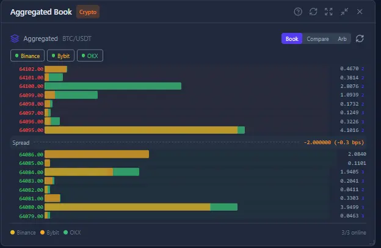Open the help question-mark icon

click(x=298, y=12)
